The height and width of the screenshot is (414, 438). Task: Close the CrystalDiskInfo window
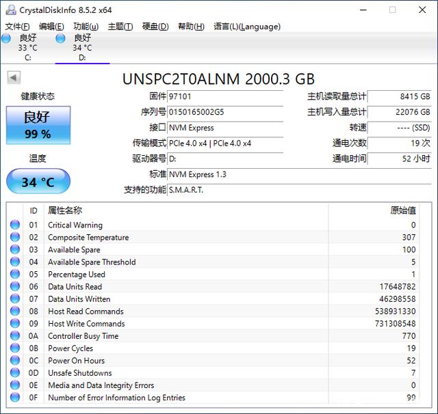click(x=422, y=10)
